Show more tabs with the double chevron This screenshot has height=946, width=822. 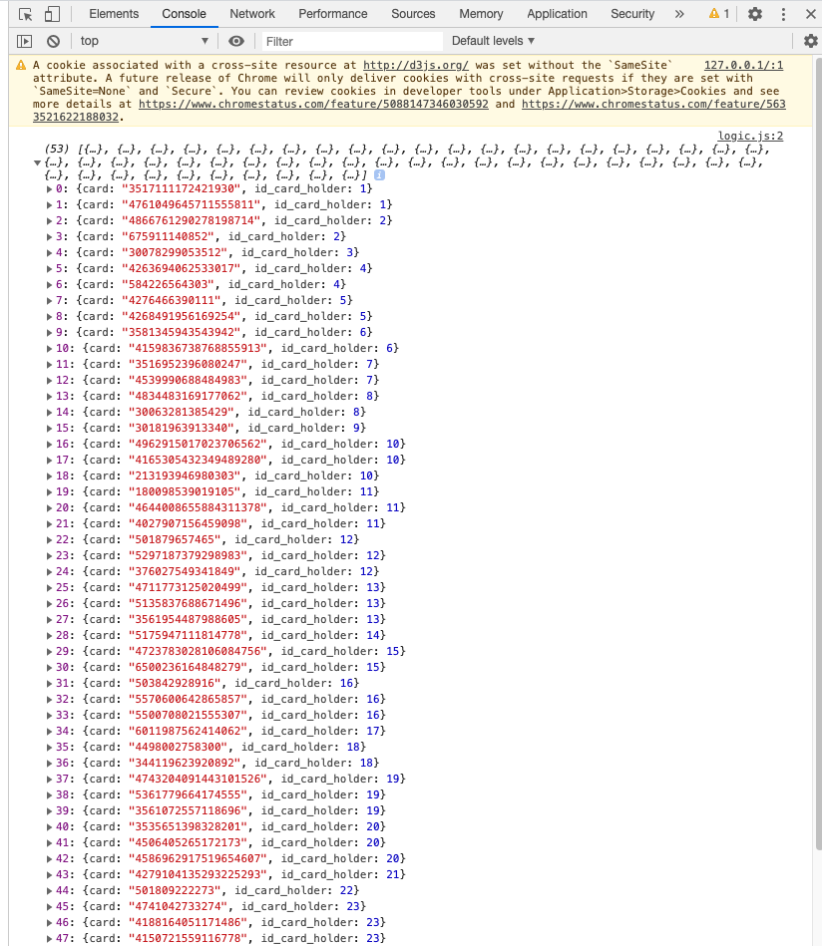[679, 14]
